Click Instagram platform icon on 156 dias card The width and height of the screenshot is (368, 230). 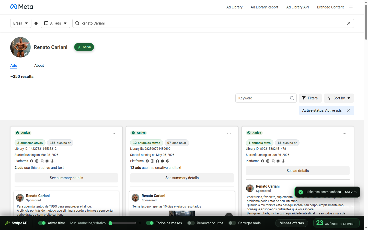click(37, 161)
